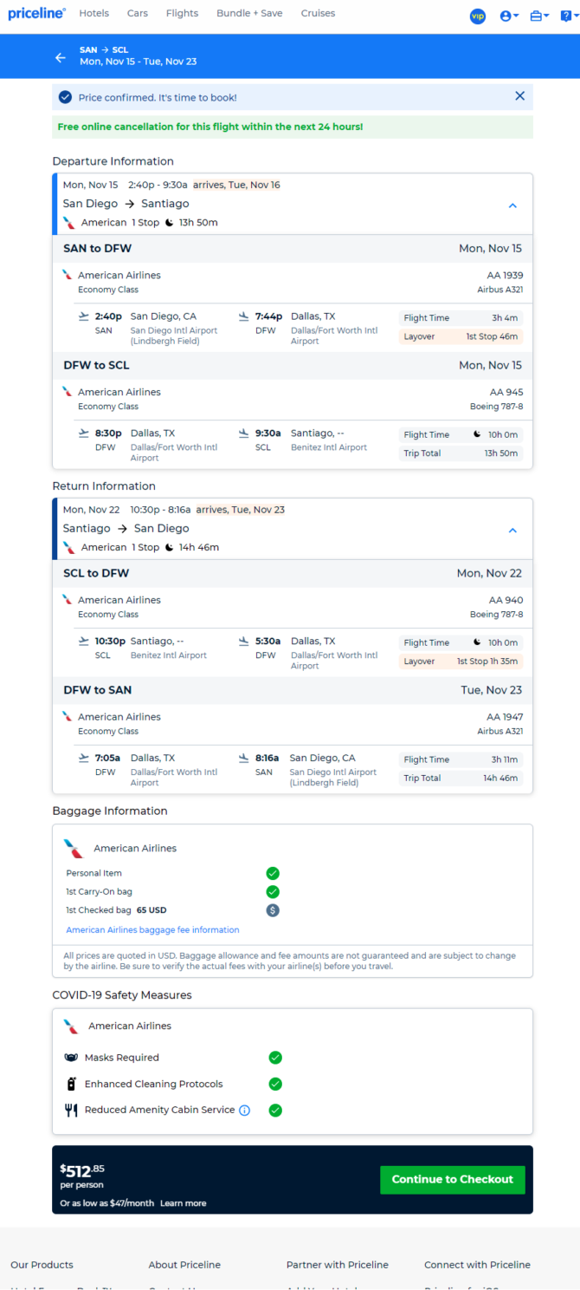
Task: Click the 1st Carry-On bag green checkmark
Action: [273, 892]
